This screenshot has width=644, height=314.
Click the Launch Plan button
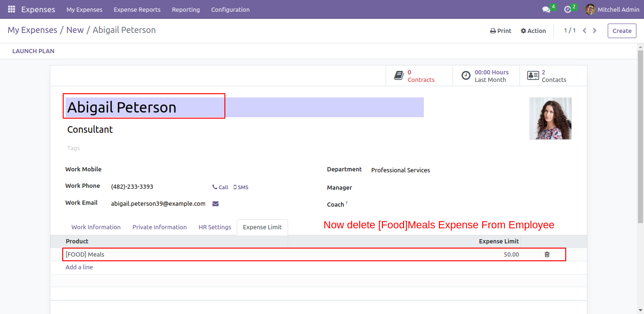(x=33, y=51)
